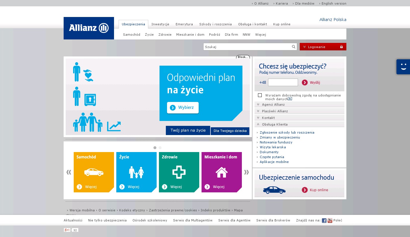Expand the Placówki Allianz section
Viewport: 410px width, 237px height.
275,111
